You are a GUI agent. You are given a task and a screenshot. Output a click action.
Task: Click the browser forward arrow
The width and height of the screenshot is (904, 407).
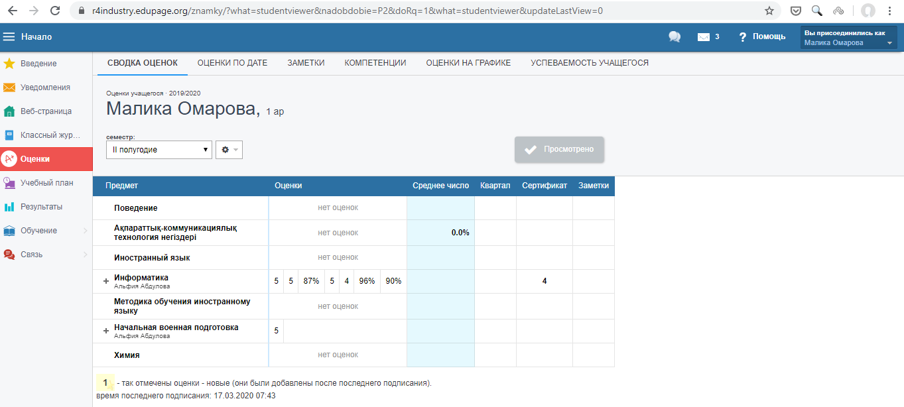34,11
